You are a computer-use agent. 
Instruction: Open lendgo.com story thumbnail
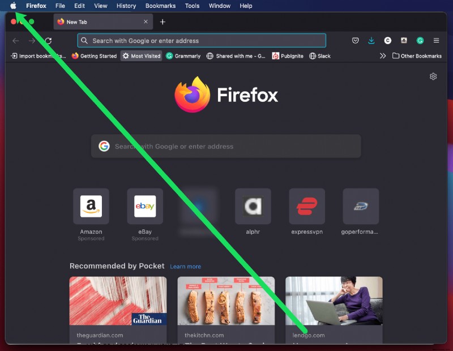click(x=334, y=301)
